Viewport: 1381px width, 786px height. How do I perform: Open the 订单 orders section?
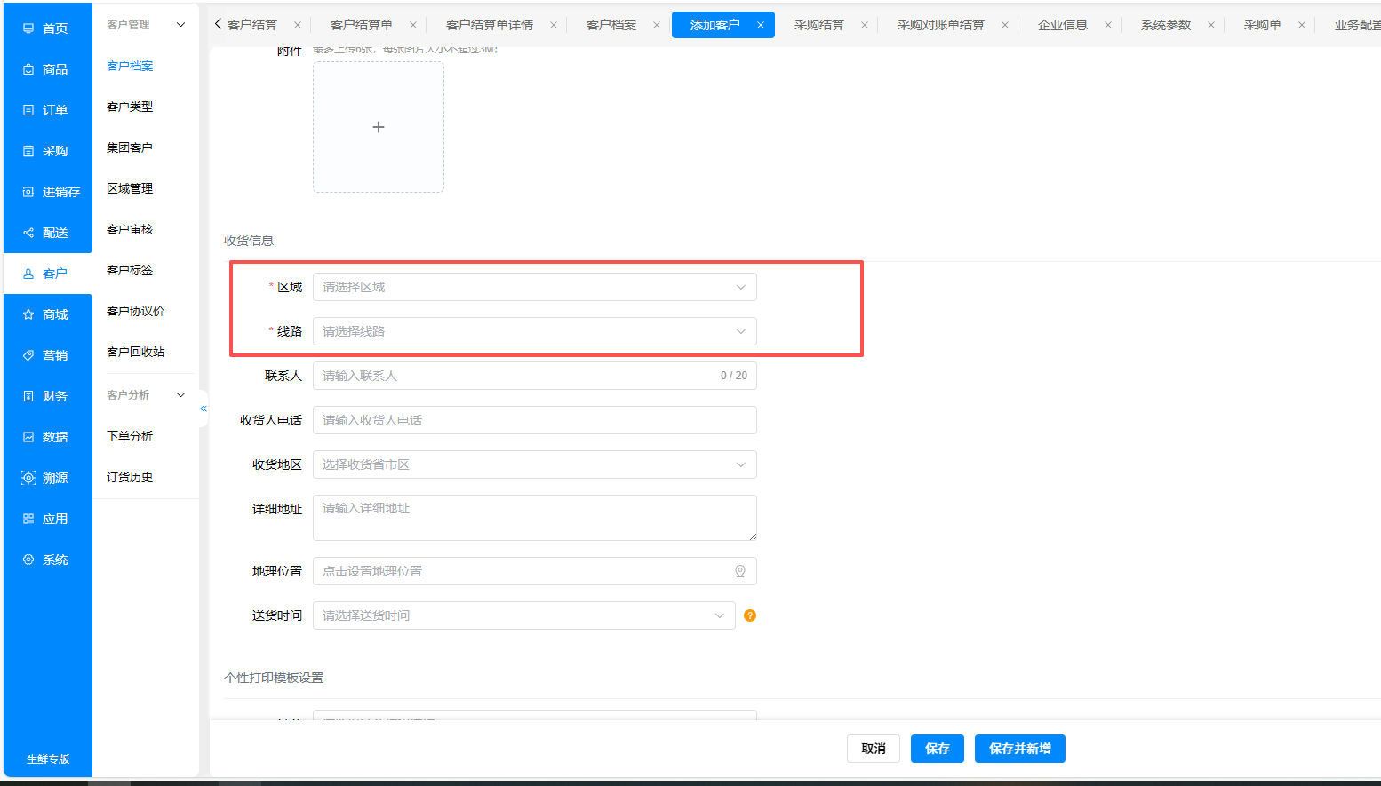[47, 110]
